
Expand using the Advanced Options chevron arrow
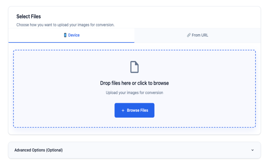(252, 150)
